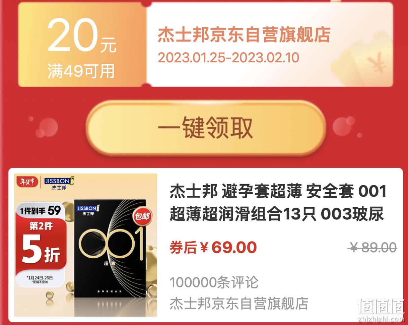Open the 100000条评论 reviews count
The height and width of the screenshot is (325, 408).
pyautogui.click(x=214, y=282)
